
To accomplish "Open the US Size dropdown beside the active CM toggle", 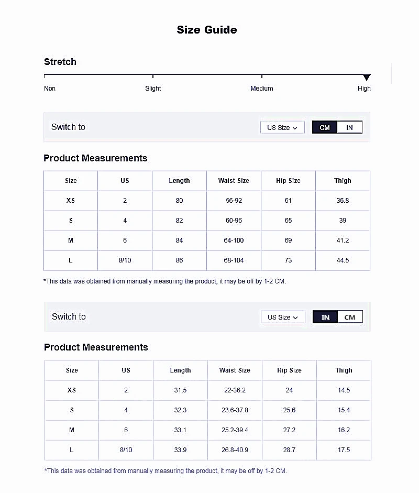I will click(282, 127).
